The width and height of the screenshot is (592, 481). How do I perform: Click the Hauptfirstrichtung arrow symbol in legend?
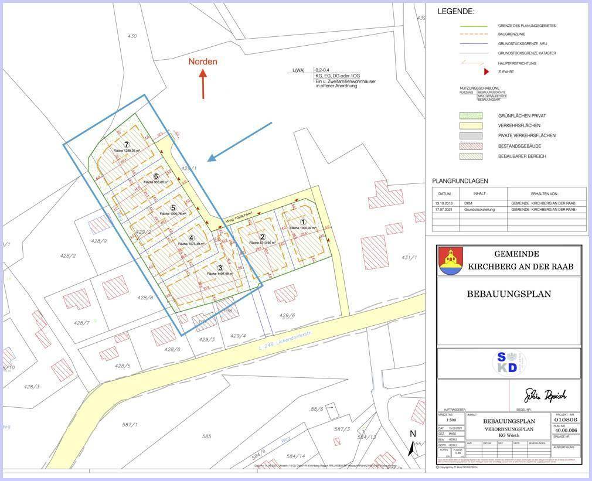(x=472, y=63)
